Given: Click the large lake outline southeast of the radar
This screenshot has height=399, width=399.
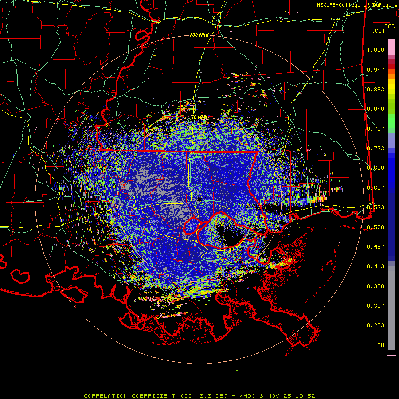Looking at the screenshot, I should pyautogui.click(x=224, y=230).
